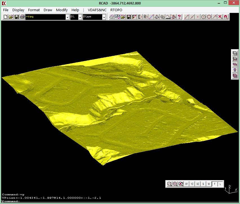This screenshot has width=240, height=204.
Task: Switch to XY plane view
Action: (x=186, y=184)
